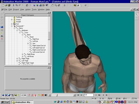Click the Open project folder icon
139x104 pixels.
pos(6,5)
